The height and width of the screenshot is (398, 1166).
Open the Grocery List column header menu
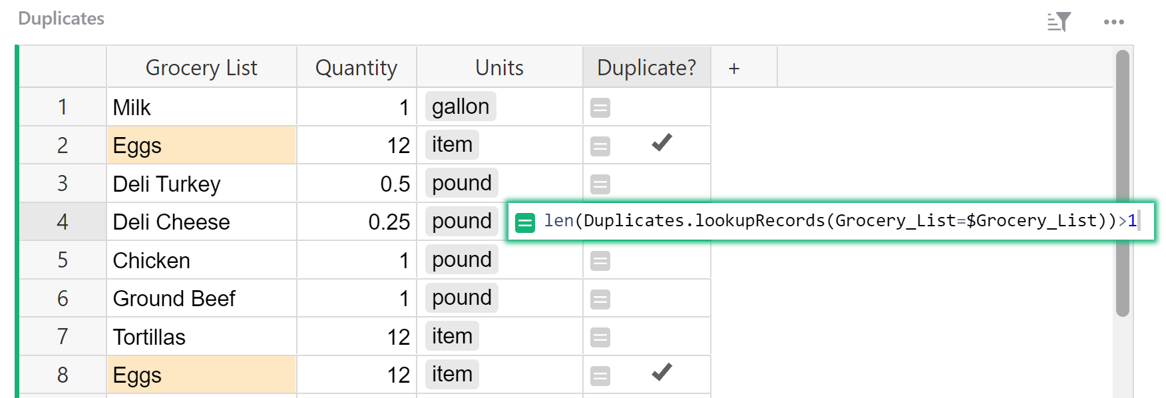(x=201, y=67)
